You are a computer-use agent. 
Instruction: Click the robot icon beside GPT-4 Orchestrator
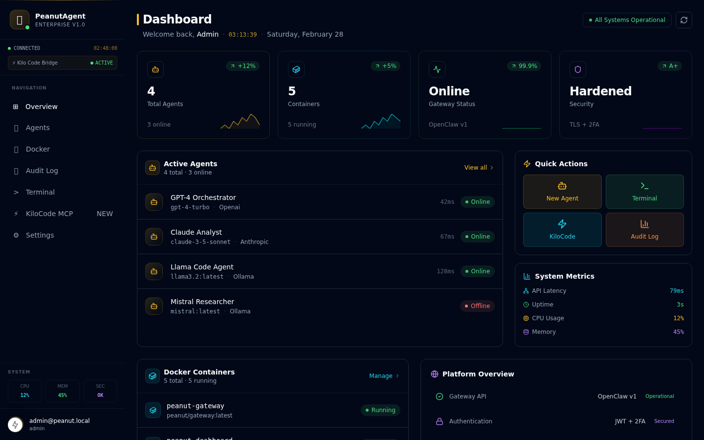point(154,202)
